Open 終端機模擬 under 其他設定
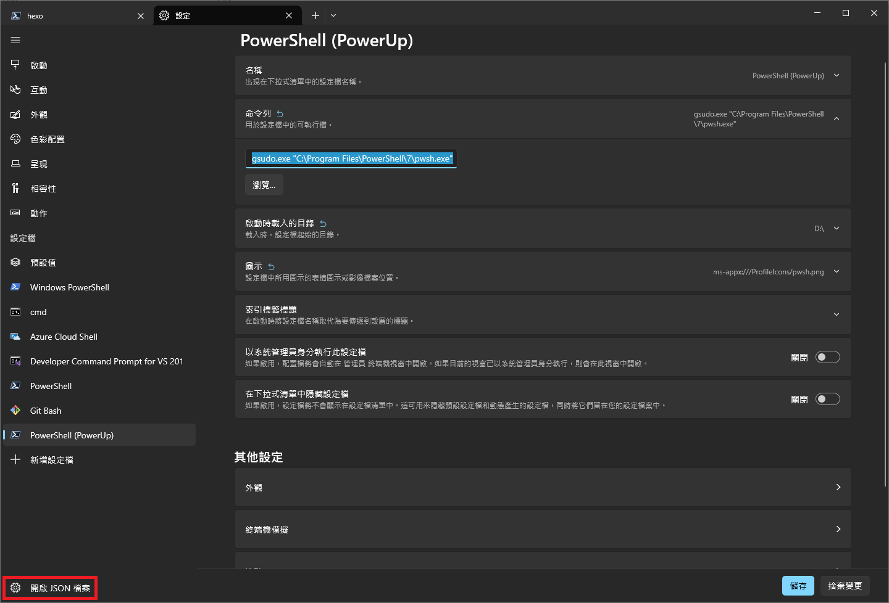The image size is (889, 603). tap(543, 529)
